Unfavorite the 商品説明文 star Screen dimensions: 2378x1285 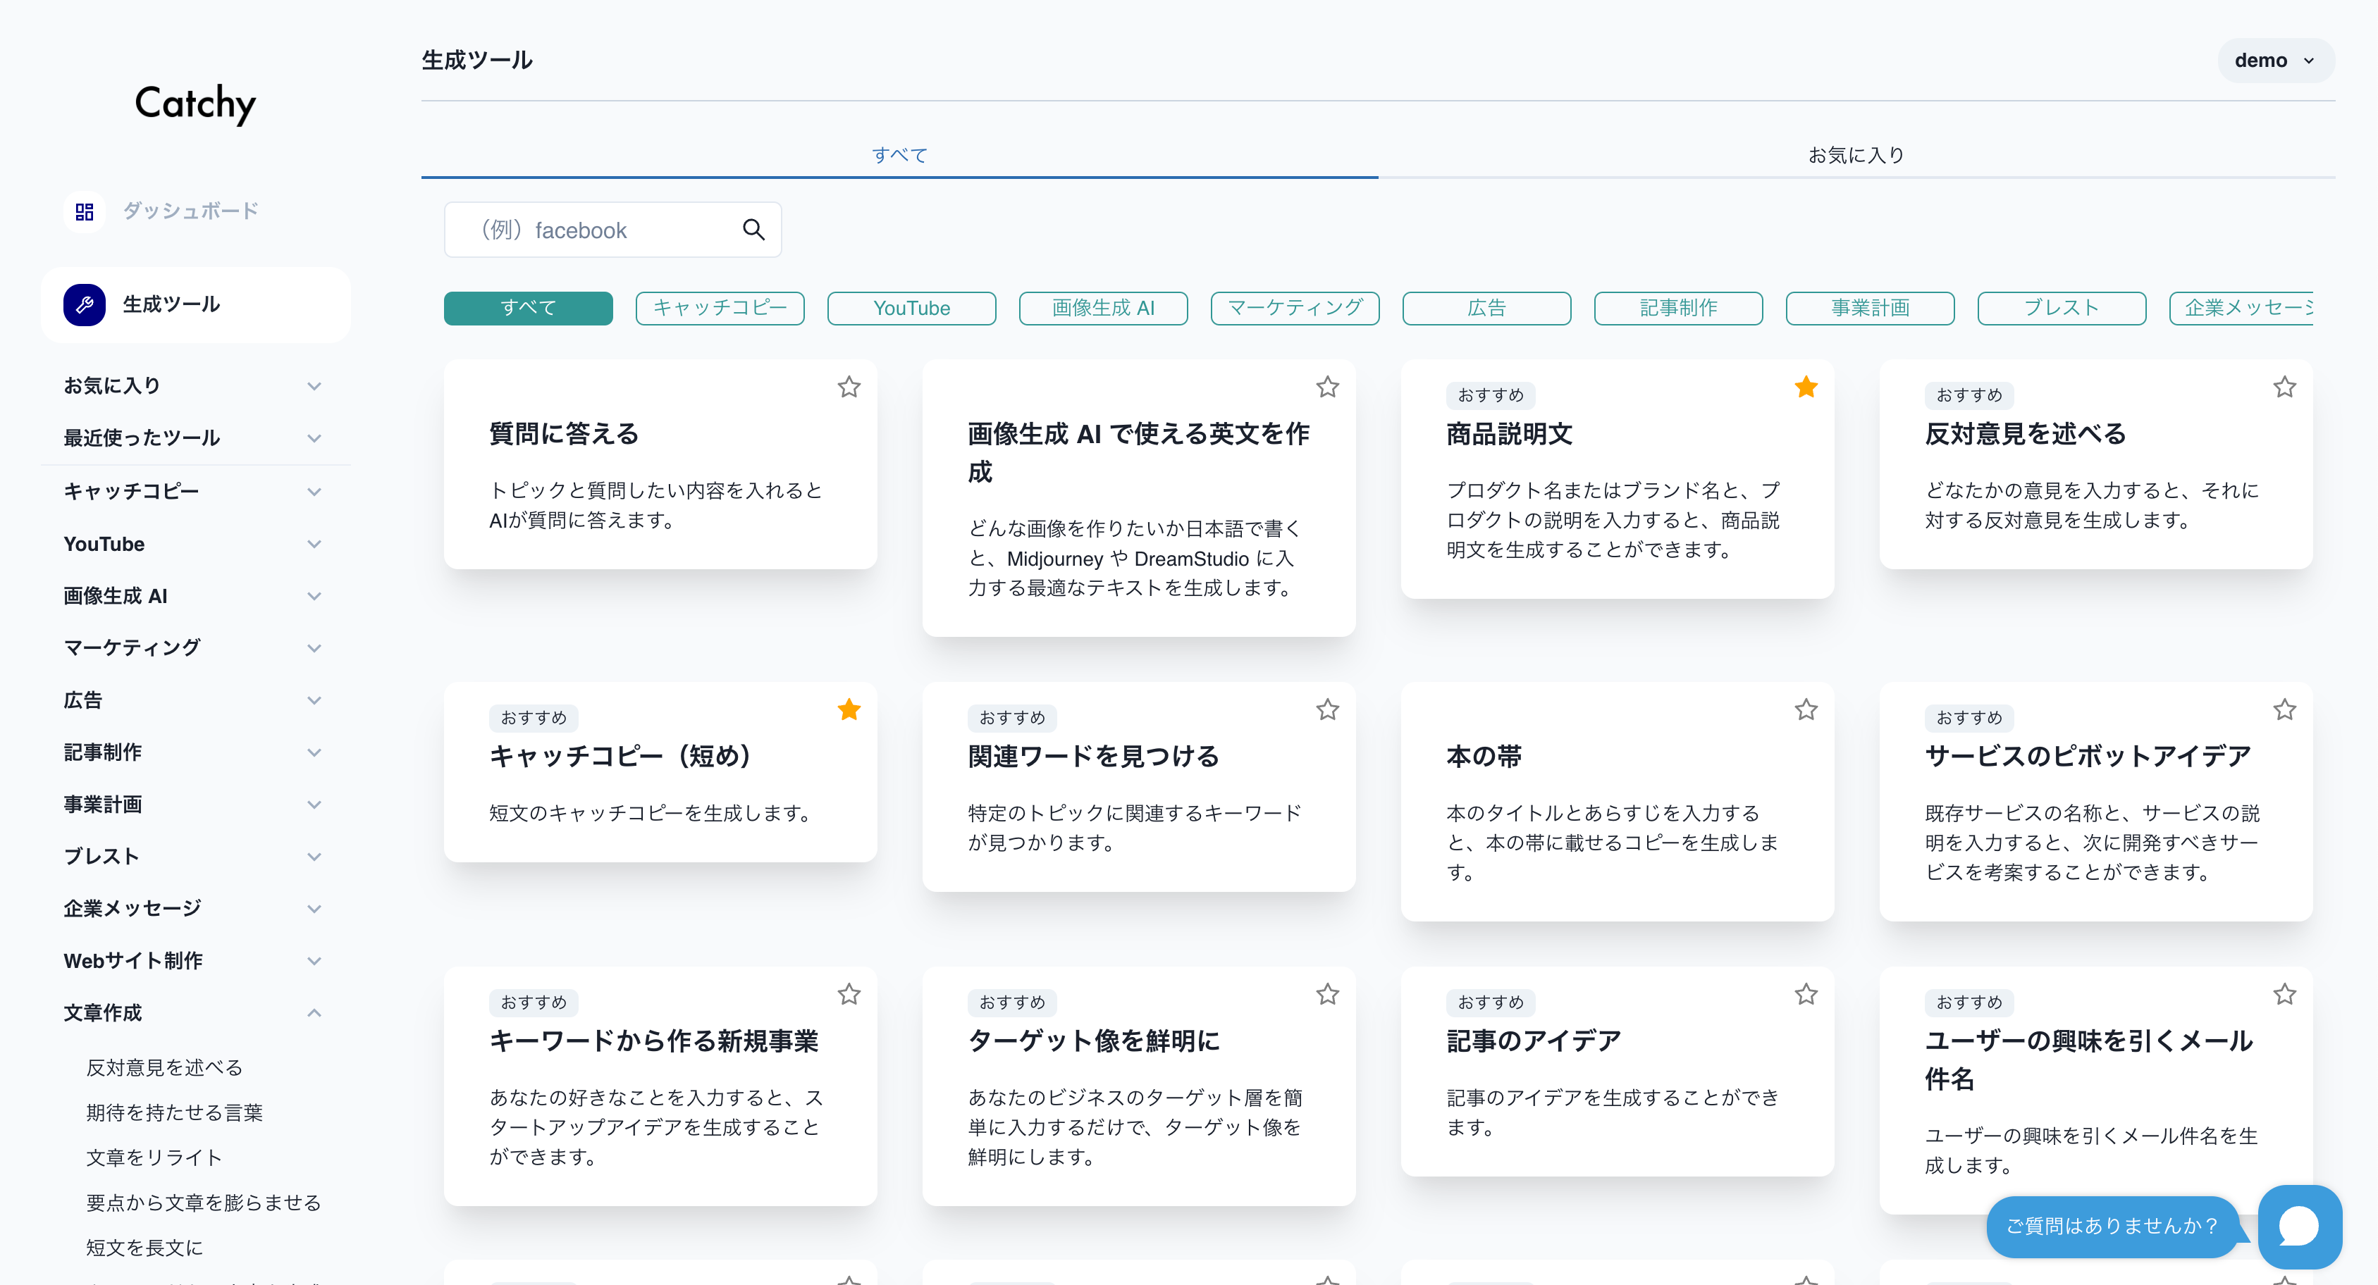tap(1806, 387)
